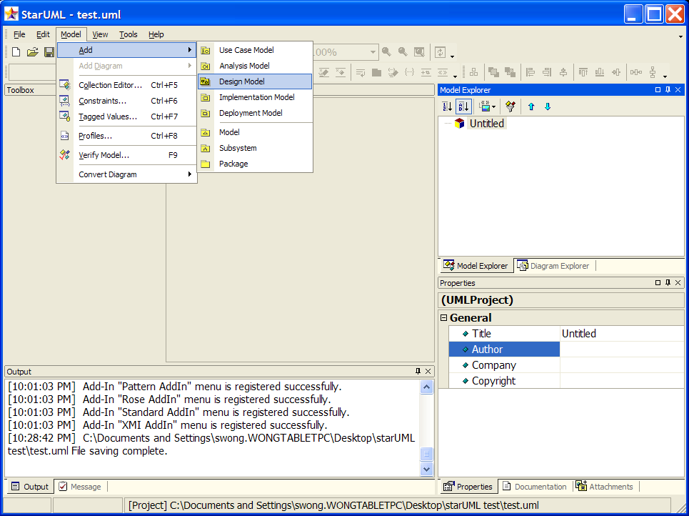Click the Model entry above Subsystem
The width and height of the screenshot is (689, 516).
255,132
